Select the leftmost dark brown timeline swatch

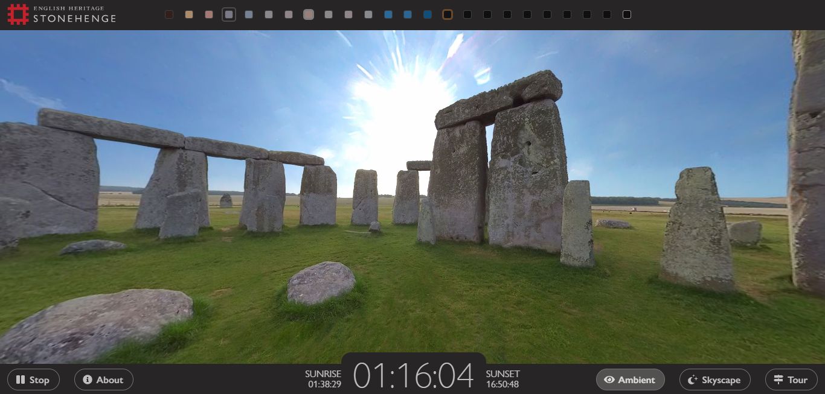169,14
